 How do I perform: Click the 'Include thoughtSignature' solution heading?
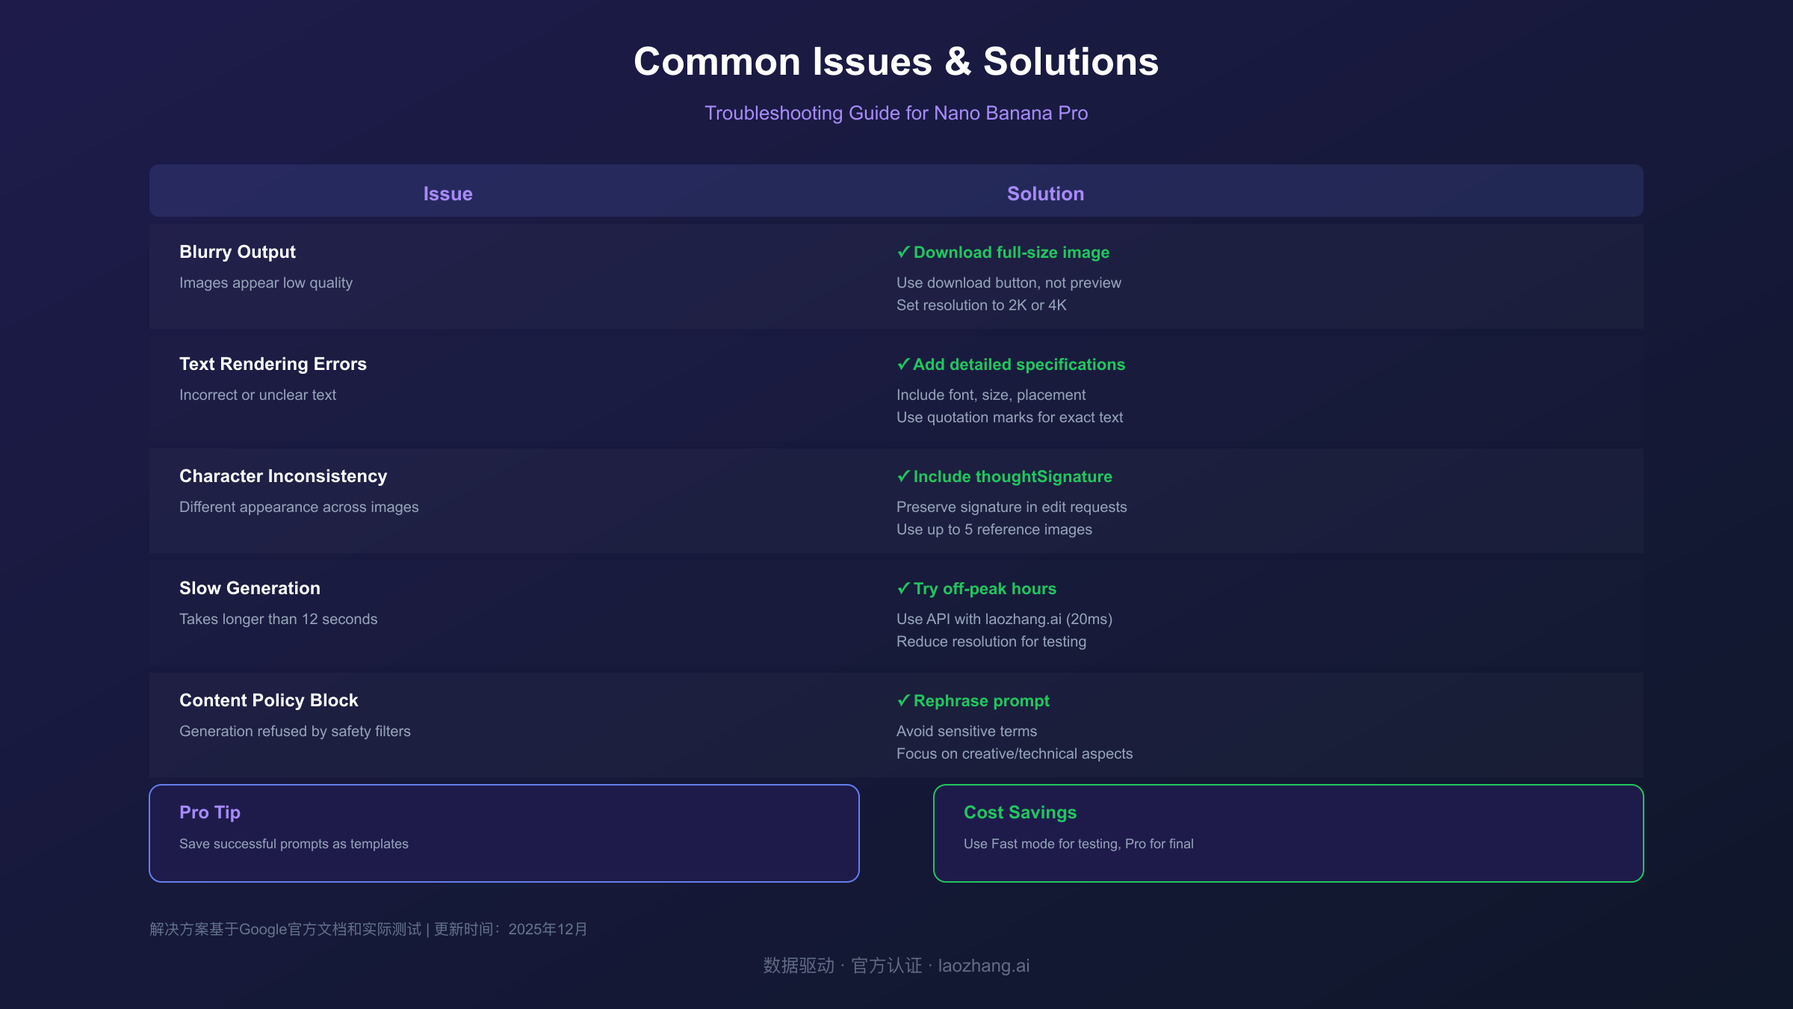click(x=1012, y=476)
